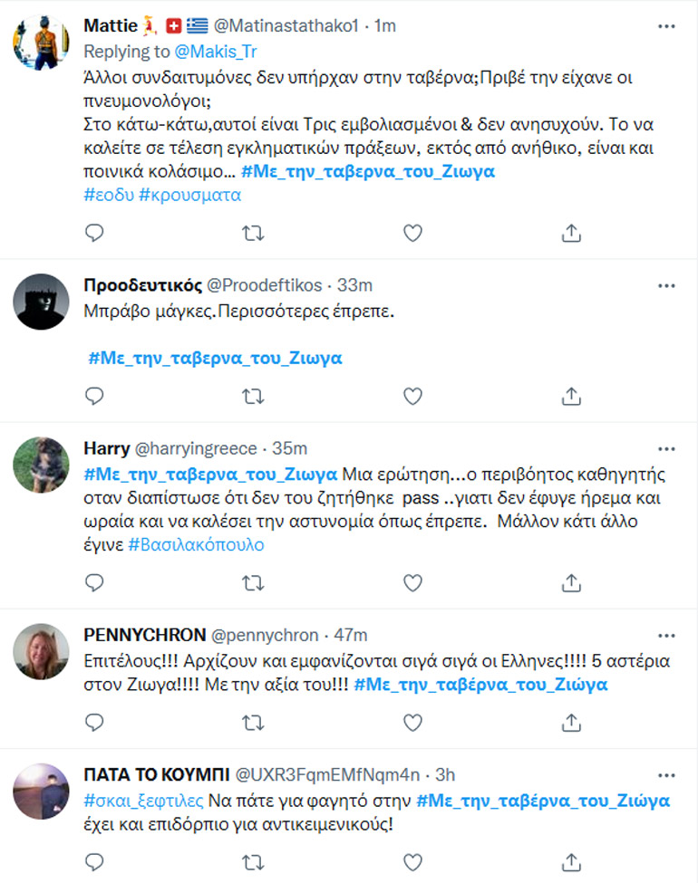Open more options menu on Harry's tweet
698x883 pixels.
click(x=666, y=447)
